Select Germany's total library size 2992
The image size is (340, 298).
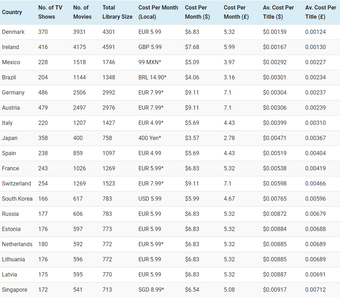point(109,92)
